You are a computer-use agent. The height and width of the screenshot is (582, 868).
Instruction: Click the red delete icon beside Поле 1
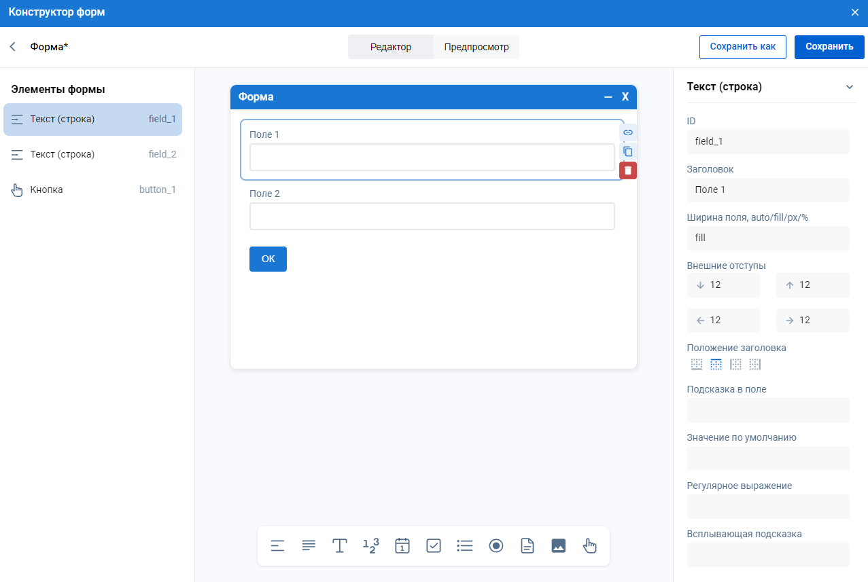[628, 170]
